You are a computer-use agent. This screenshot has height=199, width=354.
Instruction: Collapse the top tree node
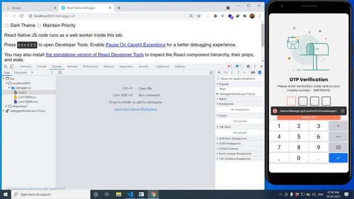pyautogui.click(x=4, y=78)
